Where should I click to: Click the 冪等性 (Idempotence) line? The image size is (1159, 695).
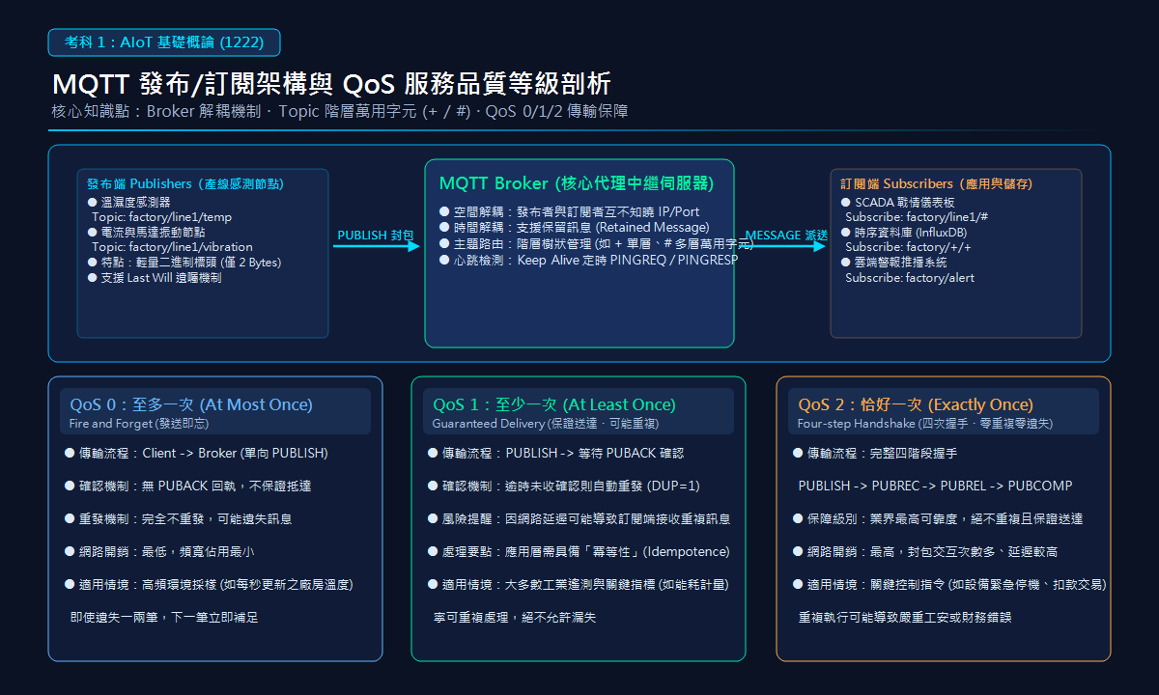click(x=579, y=551)
